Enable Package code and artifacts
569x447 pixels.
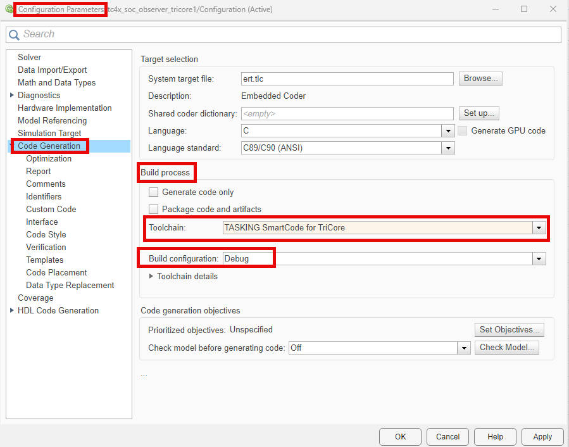point(153,208)
